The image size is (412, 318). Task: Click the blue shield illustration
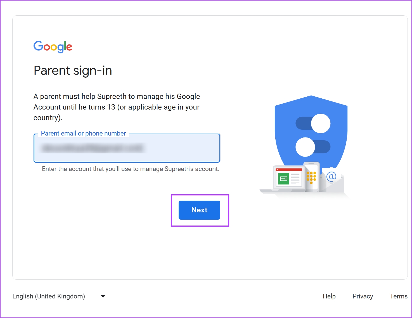(311, 134)
